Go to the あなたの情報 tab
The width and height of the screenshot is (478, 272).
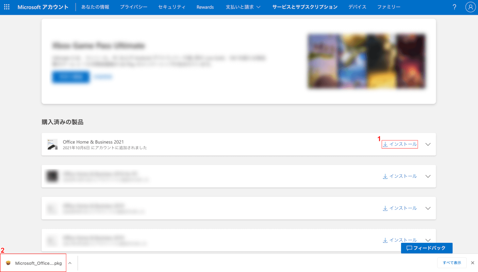point(95,7)
